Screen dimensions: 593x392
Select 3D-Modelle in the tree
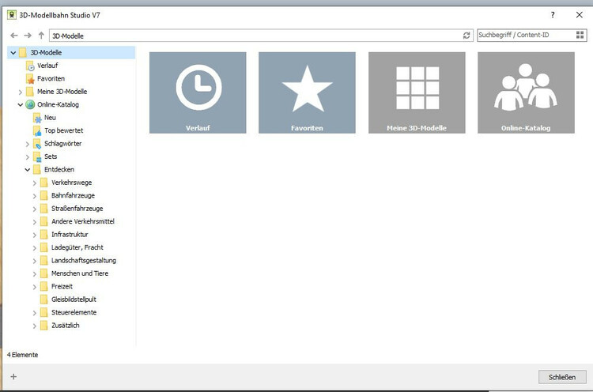point(46,52)
